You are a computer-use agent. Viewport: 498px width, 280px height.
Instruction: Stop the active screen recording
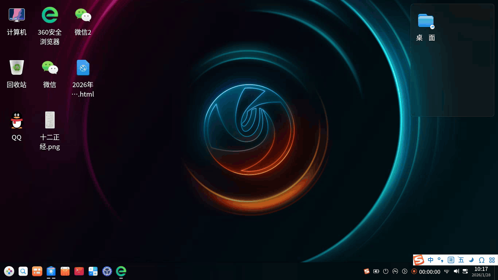tap(414, 271)
